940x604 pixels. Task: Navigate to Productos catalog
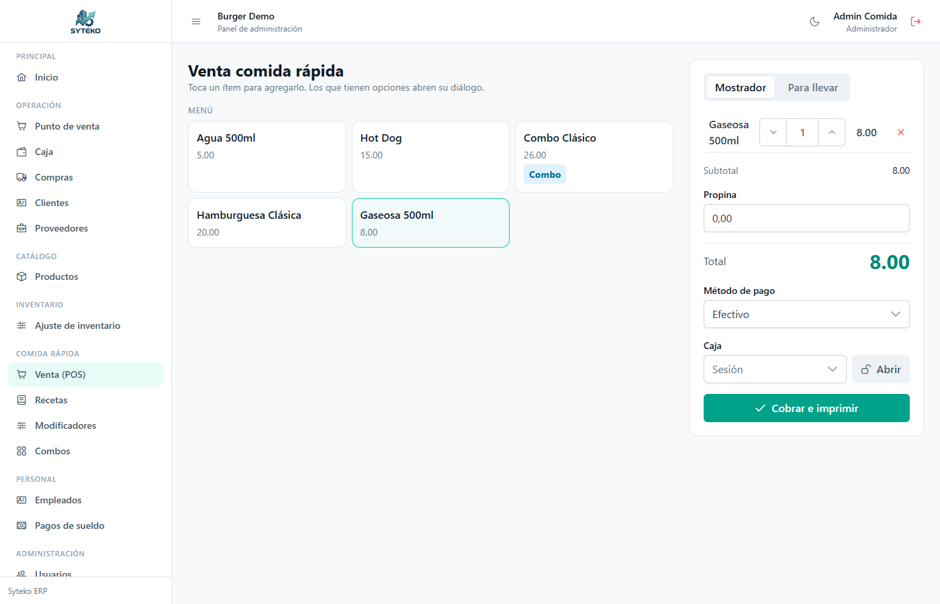point(85,276)
